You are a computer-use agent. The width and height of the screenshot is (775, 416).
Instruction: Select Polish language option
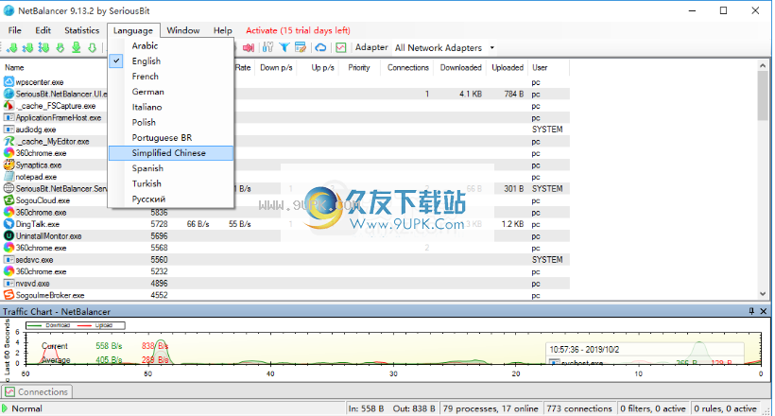(x=170, y=122)
